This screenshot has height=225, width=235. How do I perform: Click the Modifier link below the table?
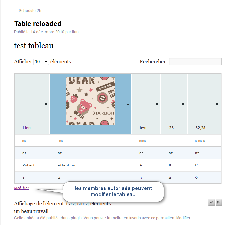coord(21,188)
